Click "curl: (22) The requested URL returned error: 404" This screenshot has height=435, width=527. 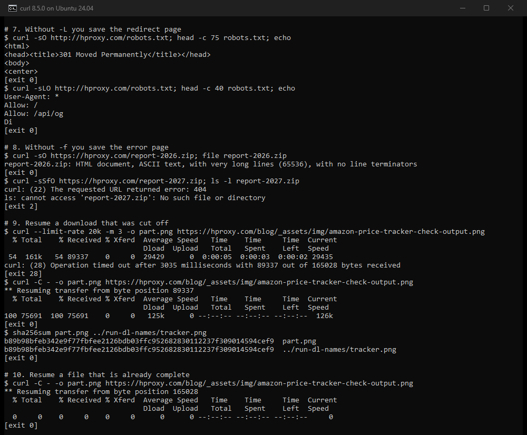(x=105, y=190)
